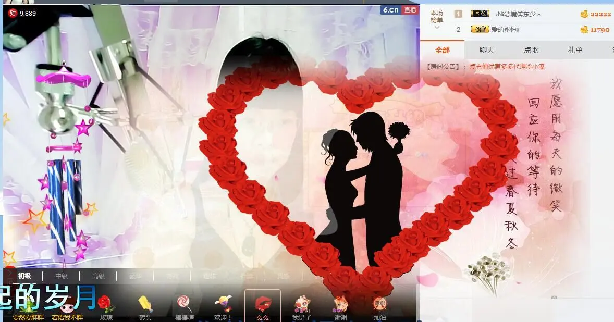
Task: Select the 初级 gift level tab
Action: pyautogui.click(x=24, y=276)
